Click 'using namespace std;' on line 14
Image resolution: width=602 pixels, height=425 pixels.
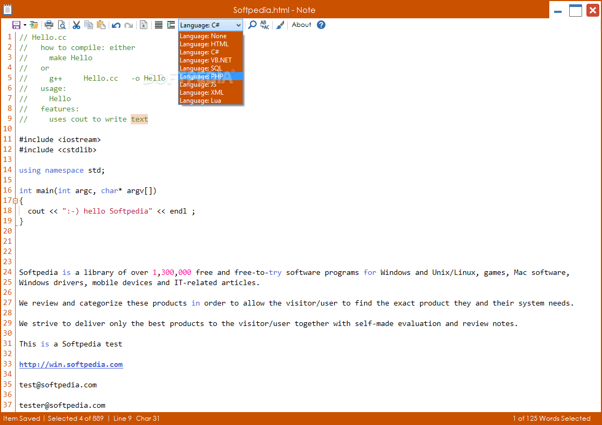pos(62,170)
